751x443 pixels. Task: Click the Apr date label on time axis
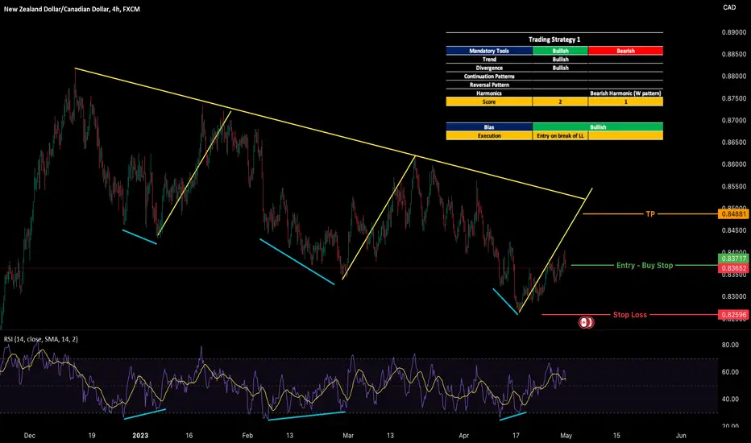(x=463, y=435)
